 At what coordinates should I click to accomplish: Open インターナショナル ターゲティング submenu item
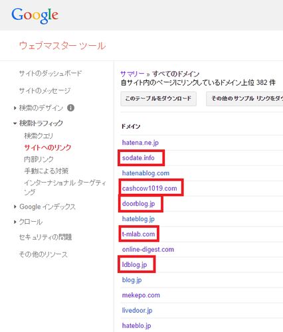(65, 187)
